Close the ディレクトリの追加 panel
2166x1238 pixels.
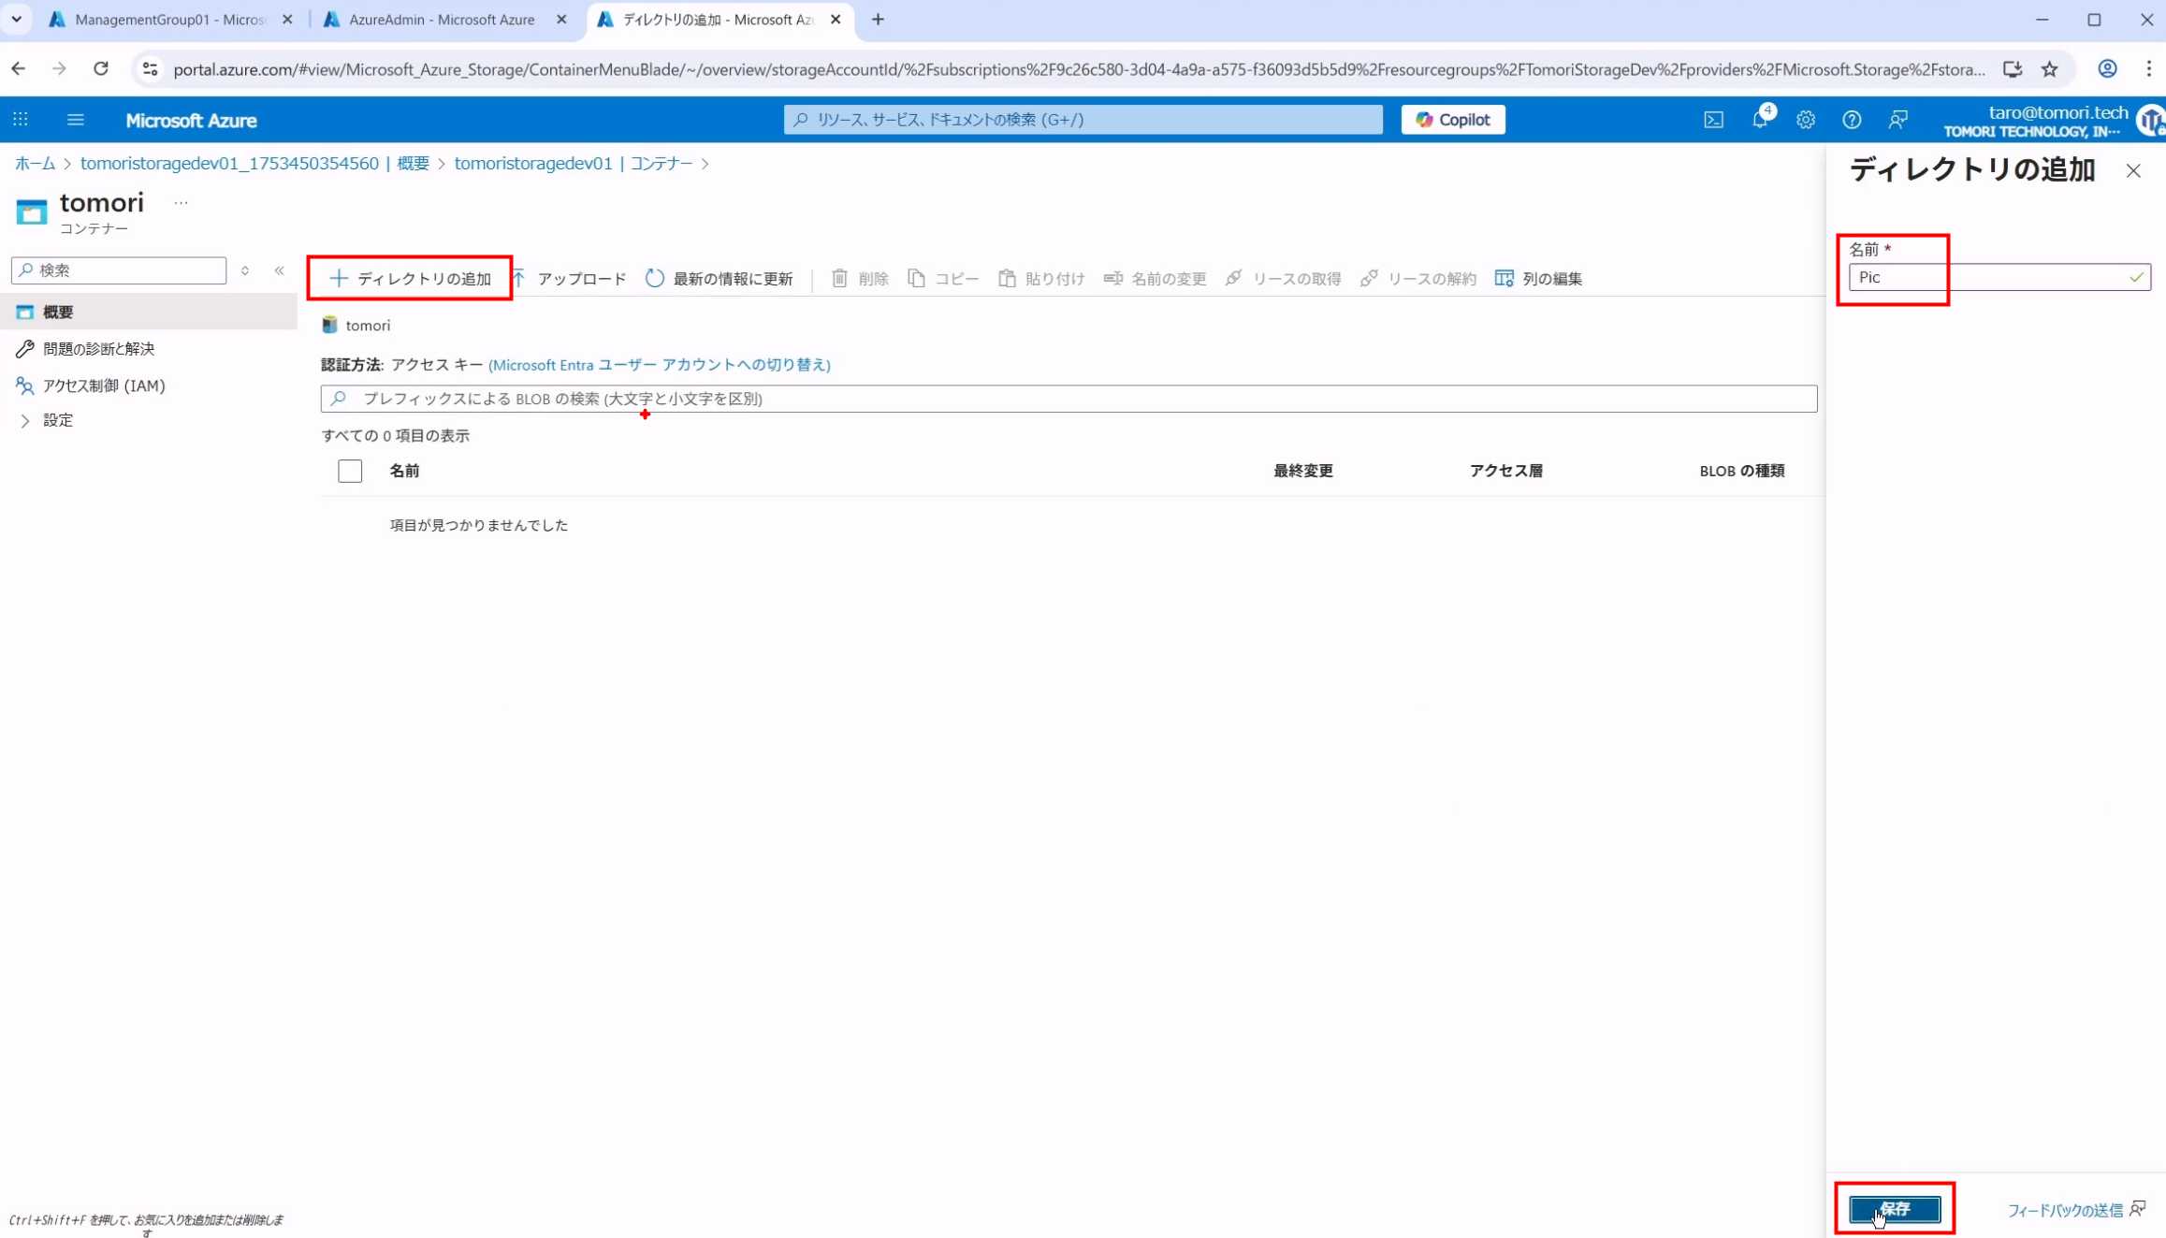click(x=2132, y=170)
